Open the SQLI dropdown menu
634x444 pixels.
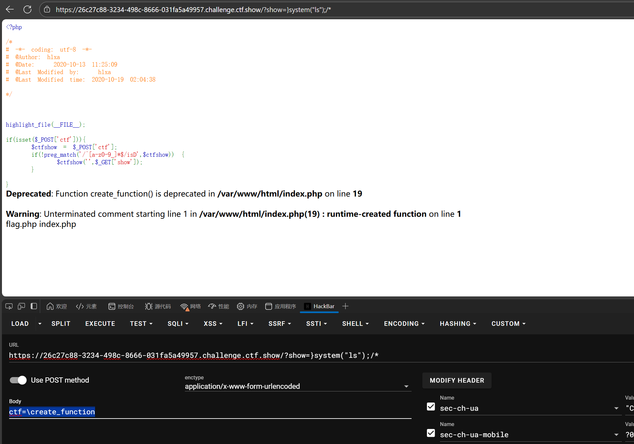[178, 324]
